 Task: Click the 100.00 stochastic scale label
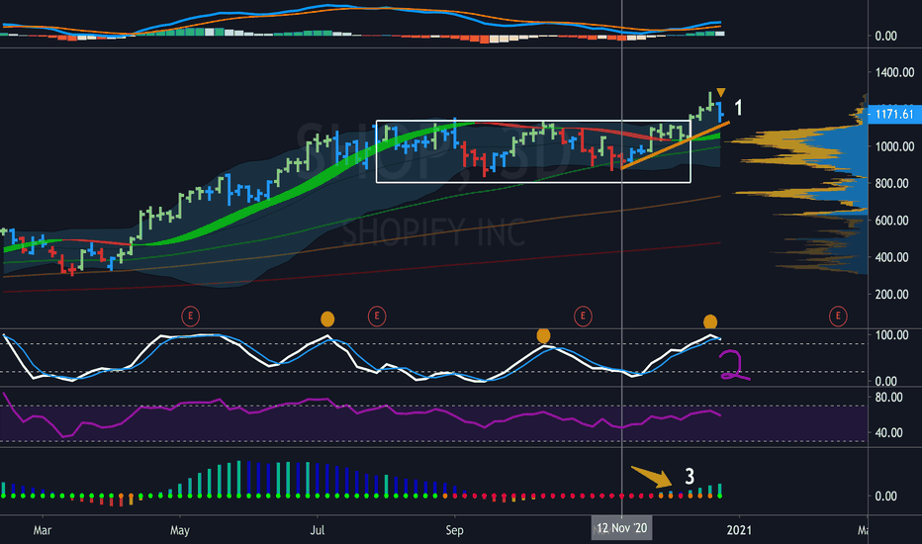[891, 335]
